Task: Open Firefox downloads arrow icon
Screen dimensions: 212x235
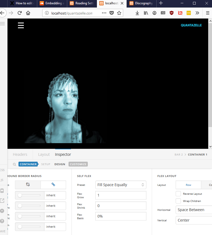Action: coord(137,13)
